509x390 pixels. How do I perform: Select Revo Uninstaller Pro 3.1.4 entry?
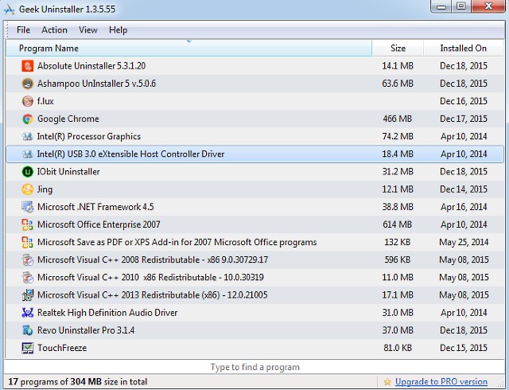86,330
